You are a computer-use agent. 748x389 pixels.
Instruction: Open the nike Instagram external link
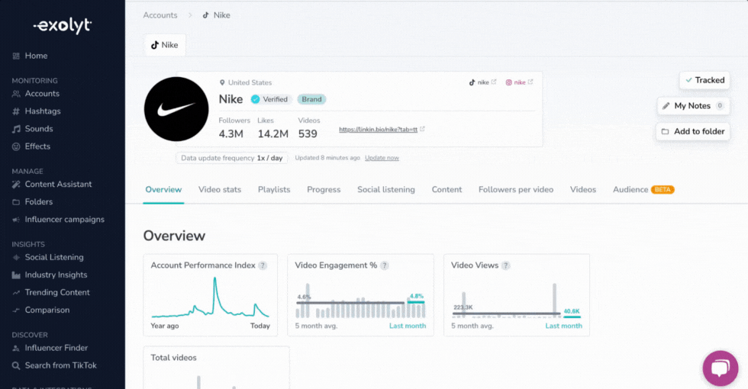pyautogui.click(x=520, y=82)
